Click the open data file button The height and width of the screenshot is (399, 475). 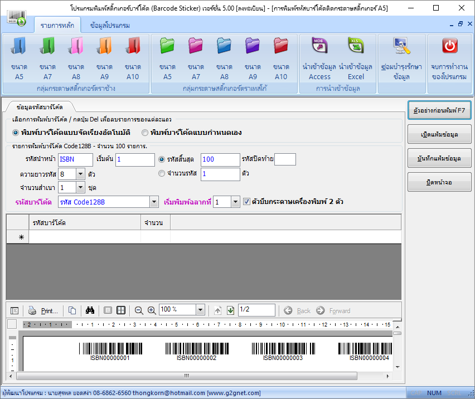tap(439, 134)
